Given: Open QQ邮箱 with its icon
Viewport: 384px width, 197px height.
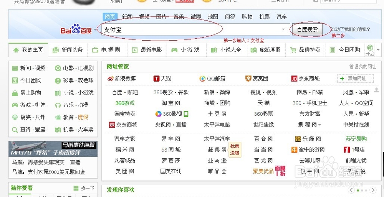Looking at the screenshot, I should click(x=212, y=79).
